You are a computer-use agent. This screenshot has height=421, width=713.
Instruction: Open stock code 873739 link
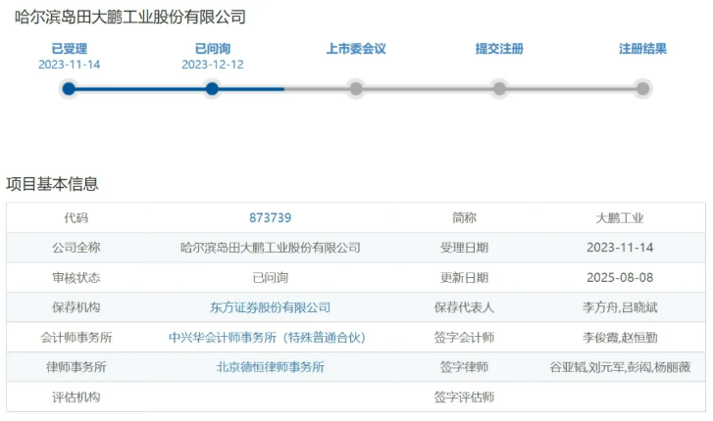point(270,218)
